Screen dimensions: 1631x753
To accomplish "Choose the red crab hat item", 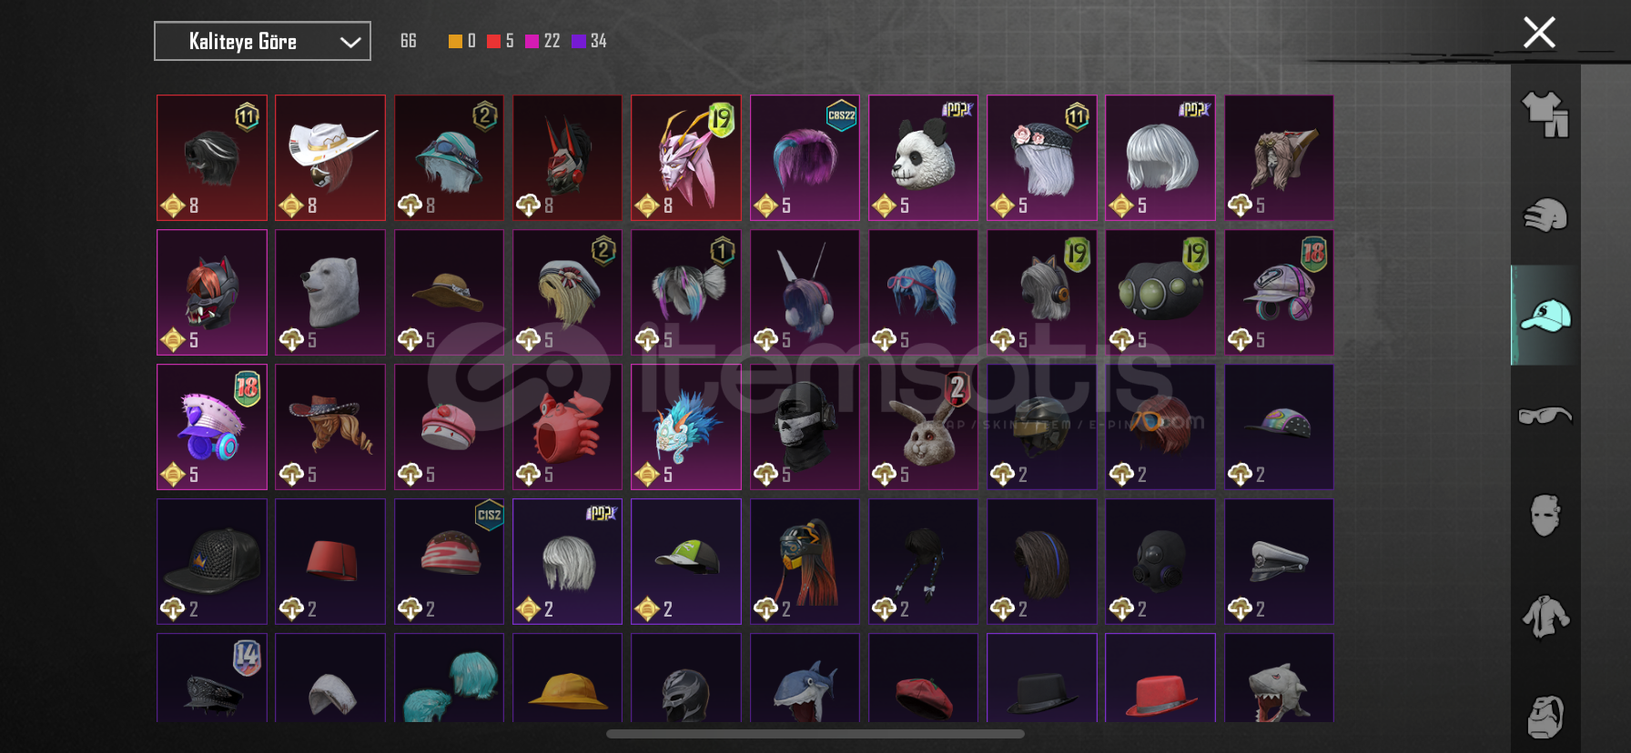I will coord(567,427).
